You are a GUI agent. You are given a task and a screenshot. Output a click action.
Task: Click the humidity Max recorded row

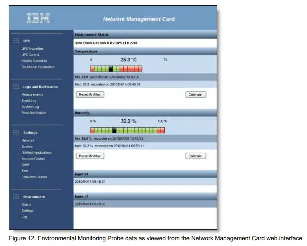[x=145, y=146]
